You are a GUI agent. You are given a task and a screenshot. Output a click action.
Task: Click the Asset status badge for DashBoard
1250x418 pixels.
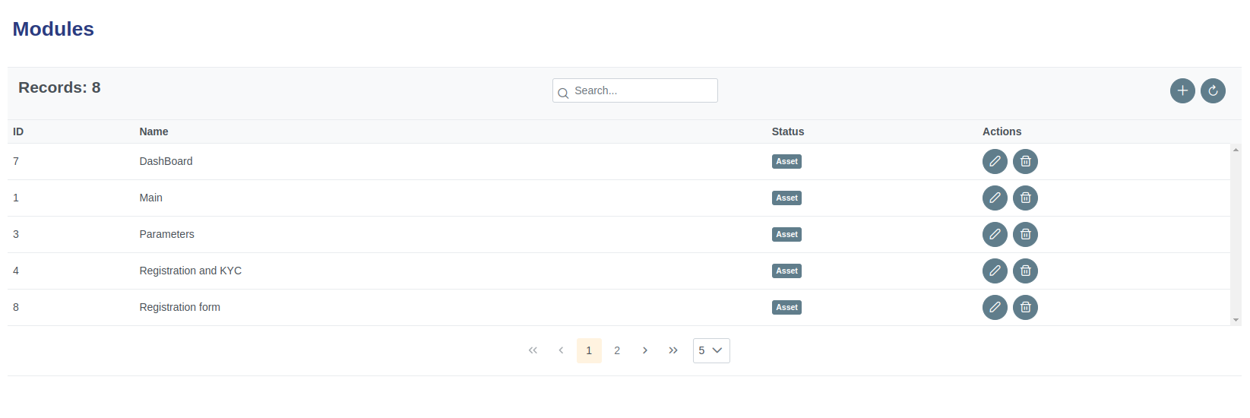pos(786,161)
